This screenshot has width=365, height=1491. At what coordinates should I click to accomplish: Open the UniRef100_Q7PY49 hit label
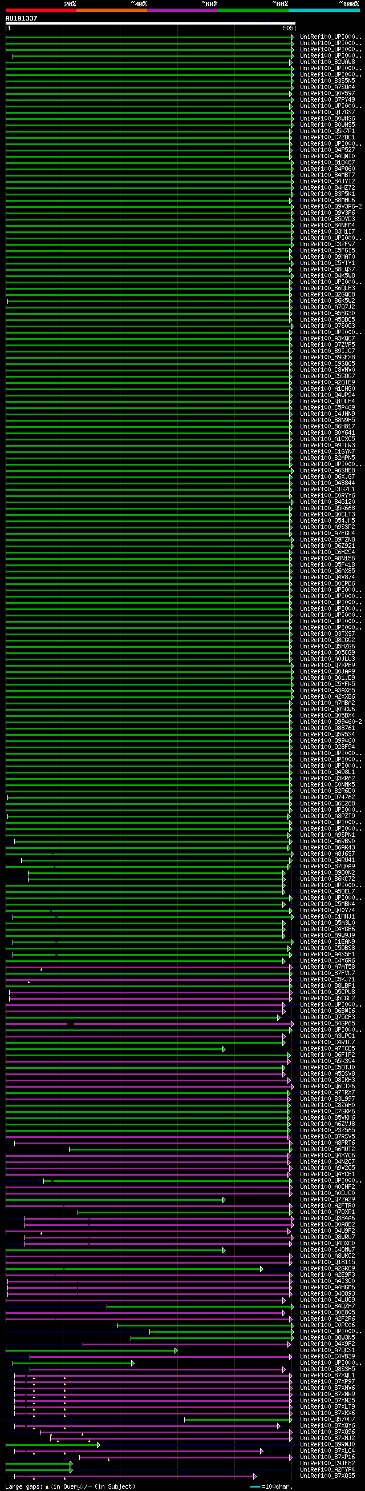(327, 99)
